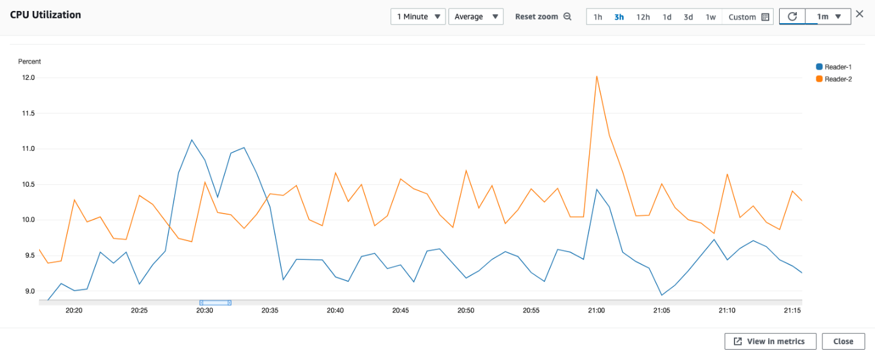Click the Close button
The height and width of the screenshot is (354, 875).
tap(843, 341)
